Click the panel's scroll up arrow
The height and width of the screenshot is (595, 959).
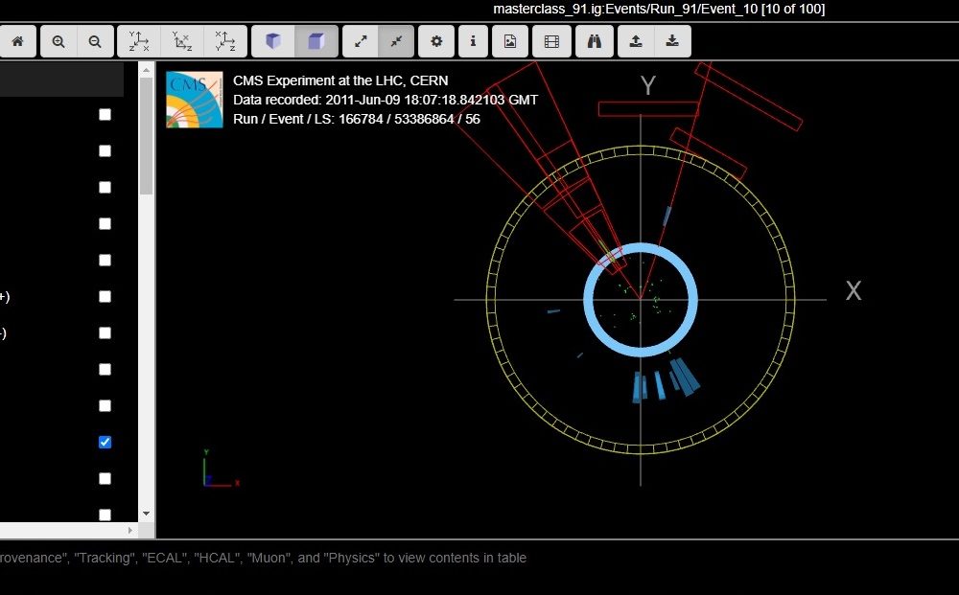point(146,69)
